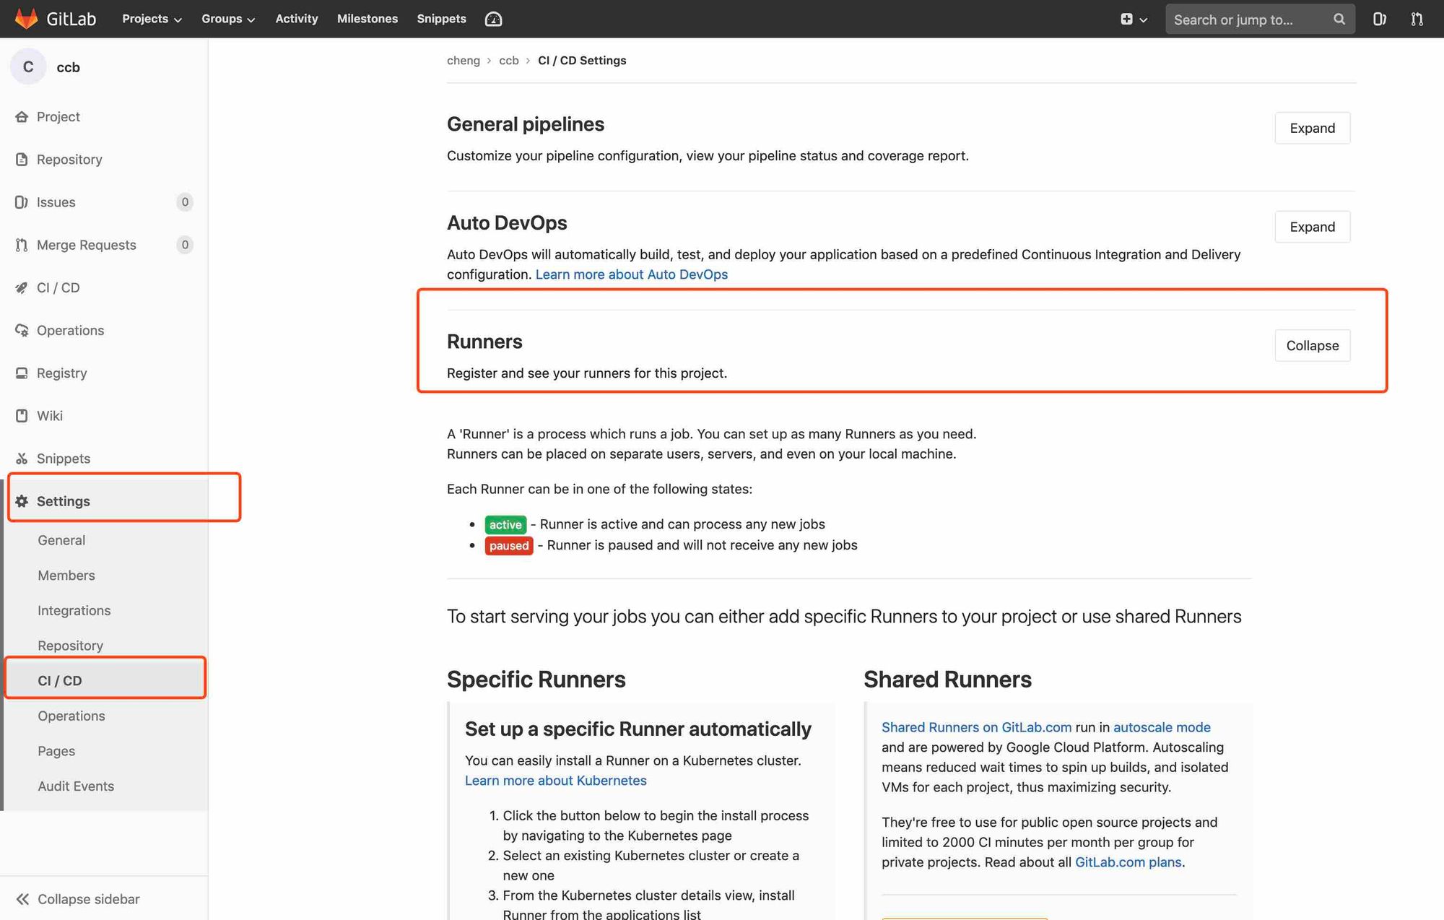The image size is (1444, 920).
Task: Open the Wiki sidebar item
Action: 49,415
